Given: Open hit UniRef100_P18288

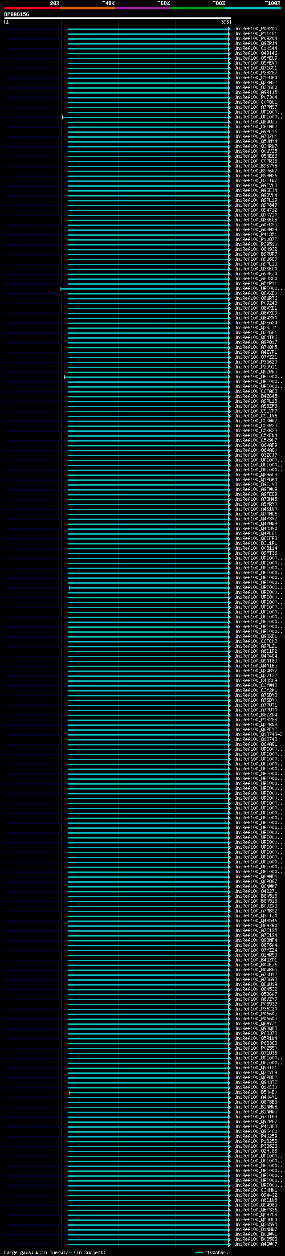Looking at the screenshot, I should (256, 720).
